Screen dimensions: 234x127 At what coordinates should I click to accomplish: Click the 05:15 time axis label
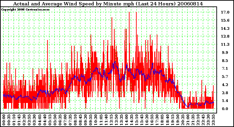click(50, 120)
